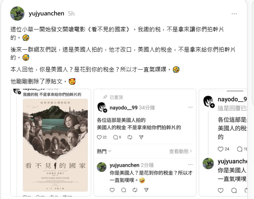The image size is (254, 199).
Task: Click the comment icon under yujyuanchen's reply
Action: click(x=124, y=190)
